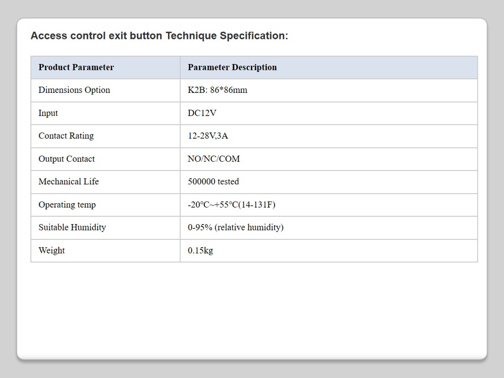Click the 0-95% relative humidity value

click(x=235, y=227)
